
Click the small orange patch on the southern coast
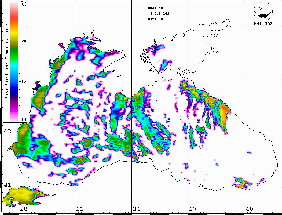click(240, 186)
